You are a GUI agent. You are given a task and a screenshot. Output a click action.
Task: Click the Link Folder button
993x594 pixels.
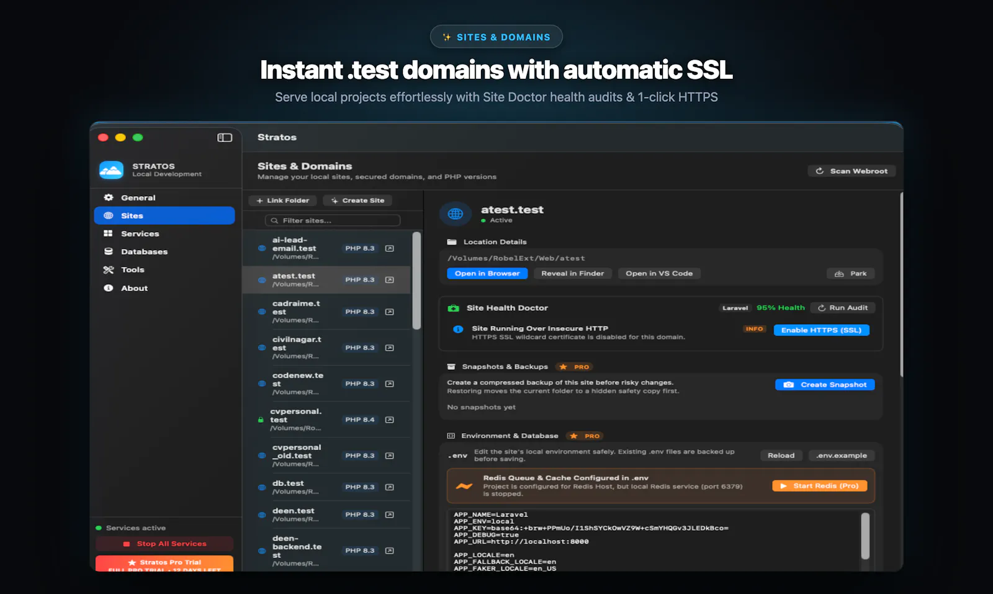click(x=283, y=200)
